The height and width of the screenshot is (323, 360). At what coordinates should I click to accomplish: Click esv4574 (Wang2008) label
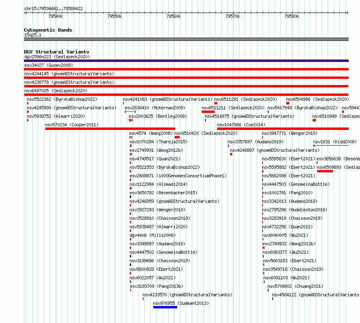coord(151,133)
